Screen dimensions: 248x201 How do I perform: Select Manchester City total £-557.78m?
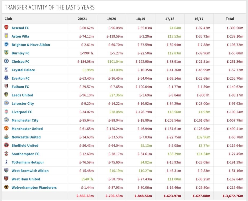(x=235, y=120)
